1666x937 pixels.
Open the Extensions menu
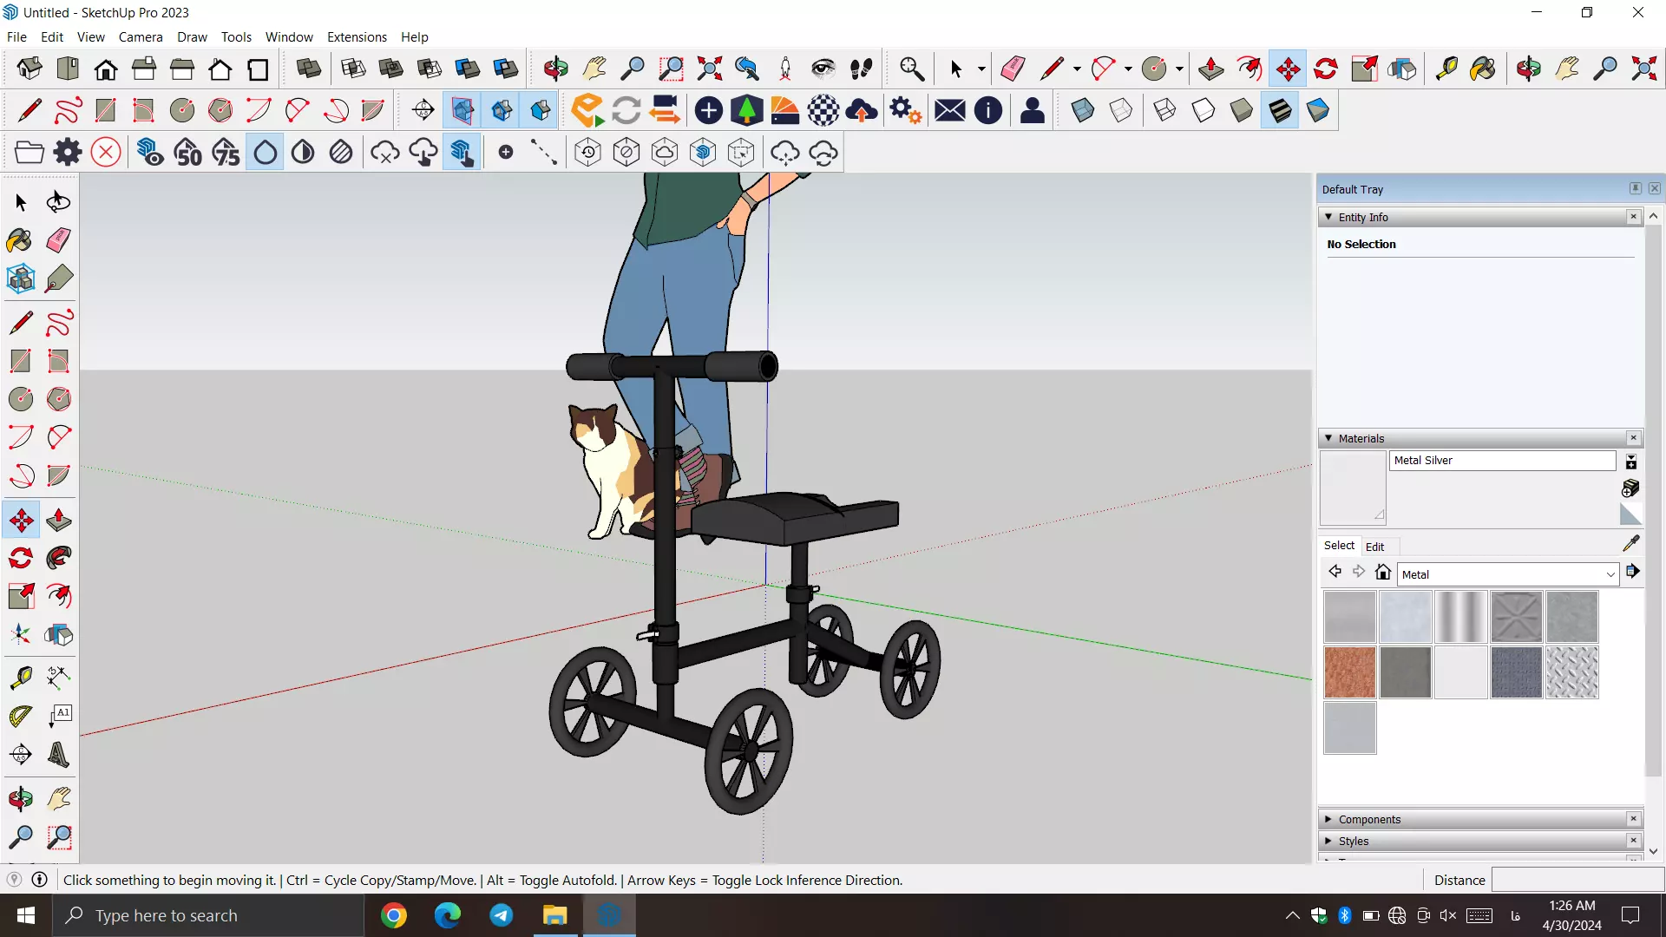pos(357,36)
